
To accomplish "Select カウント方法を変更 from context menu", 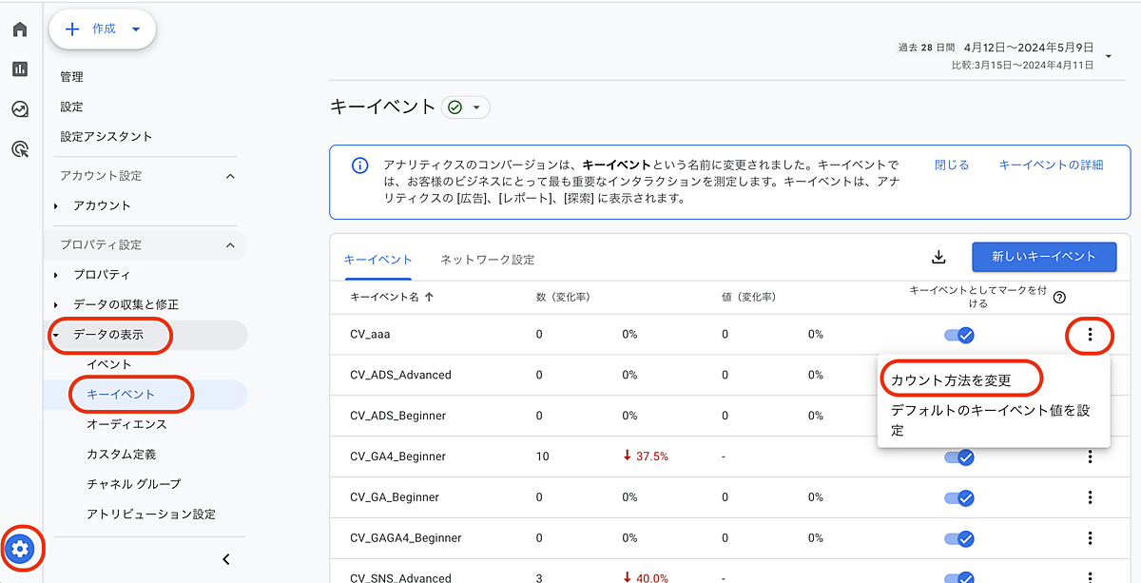I will pos(951,380).
